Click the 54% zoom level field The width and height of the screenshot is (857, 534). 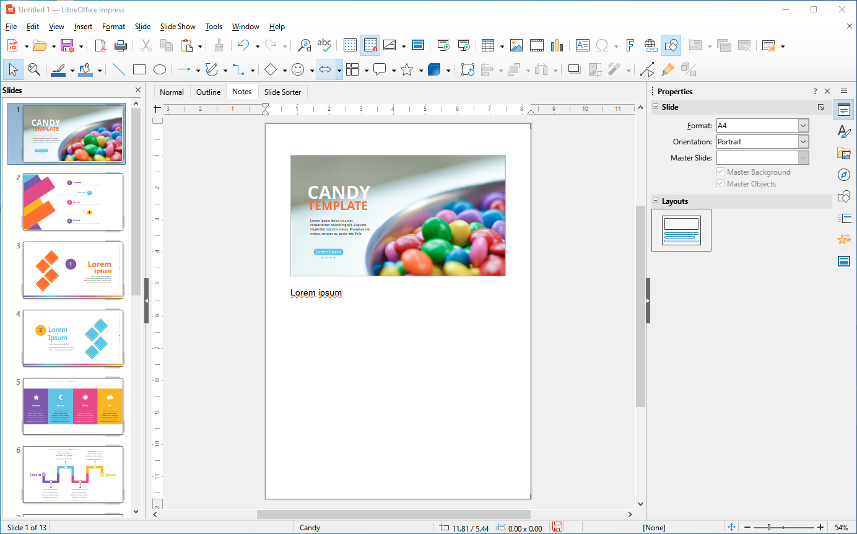[842, 528]
